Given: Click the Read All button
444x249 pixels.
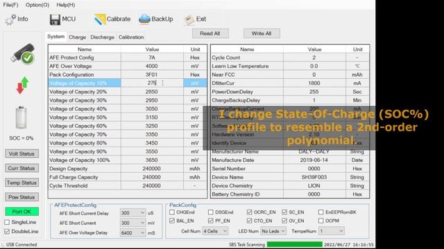Looking at the screenshot, I should click(x=210, y=33).
